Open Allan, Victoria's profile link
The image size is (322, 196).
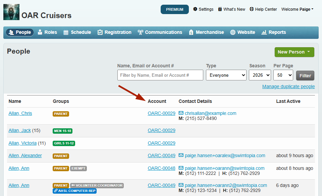pos(22,143)
